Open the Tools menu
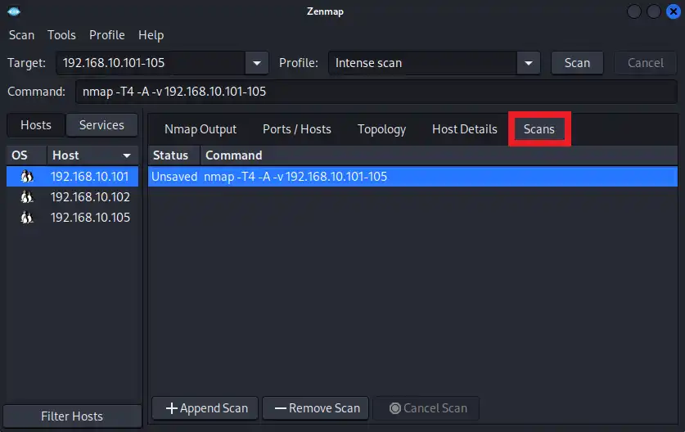685x432 pixels. (x=61, y=35)
